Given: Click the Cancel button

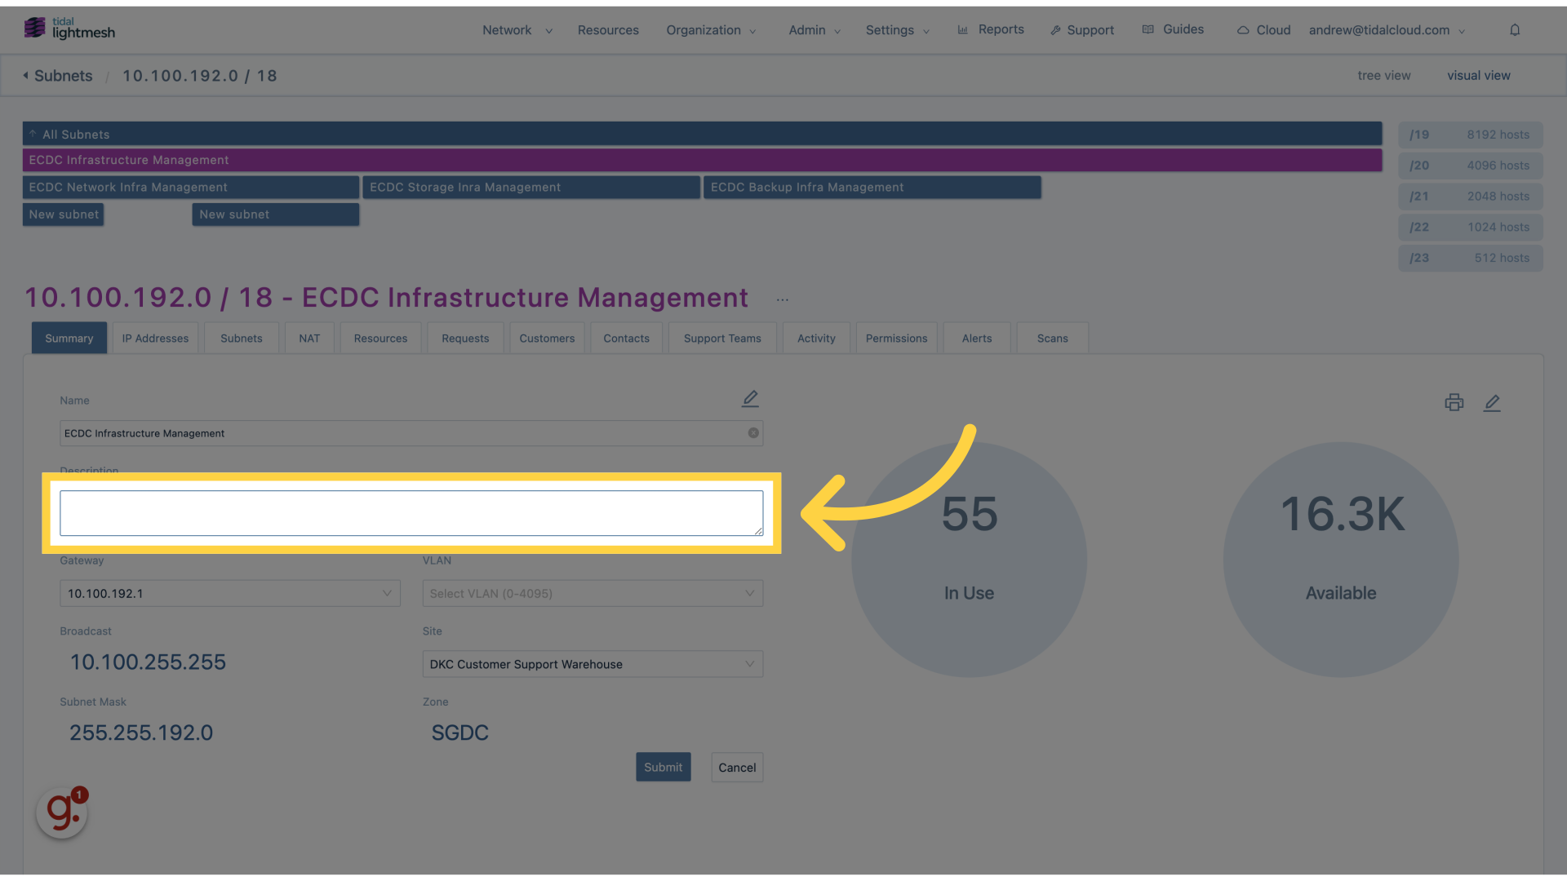Looking at the screenshot, I should [737, 768].
